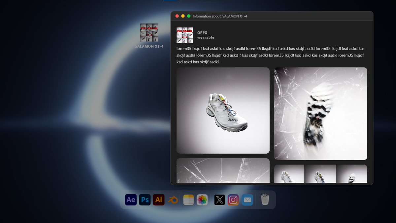Minimize the window with yellow button
The width and height of the screenshot is (396, 223).
coord(183,16)
